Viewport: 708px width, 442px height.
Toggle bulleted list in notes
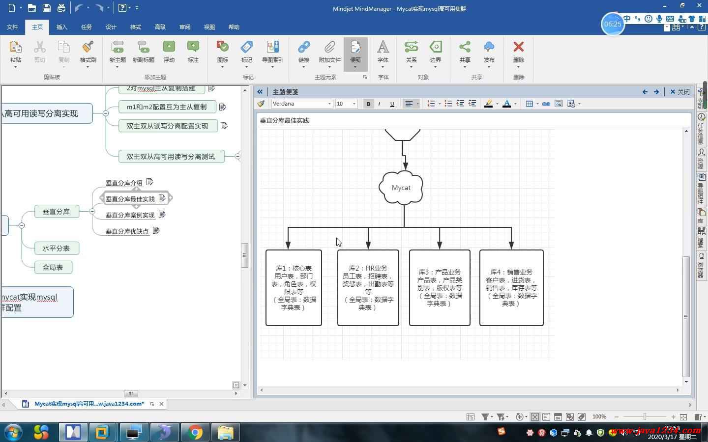click(448, 104)
